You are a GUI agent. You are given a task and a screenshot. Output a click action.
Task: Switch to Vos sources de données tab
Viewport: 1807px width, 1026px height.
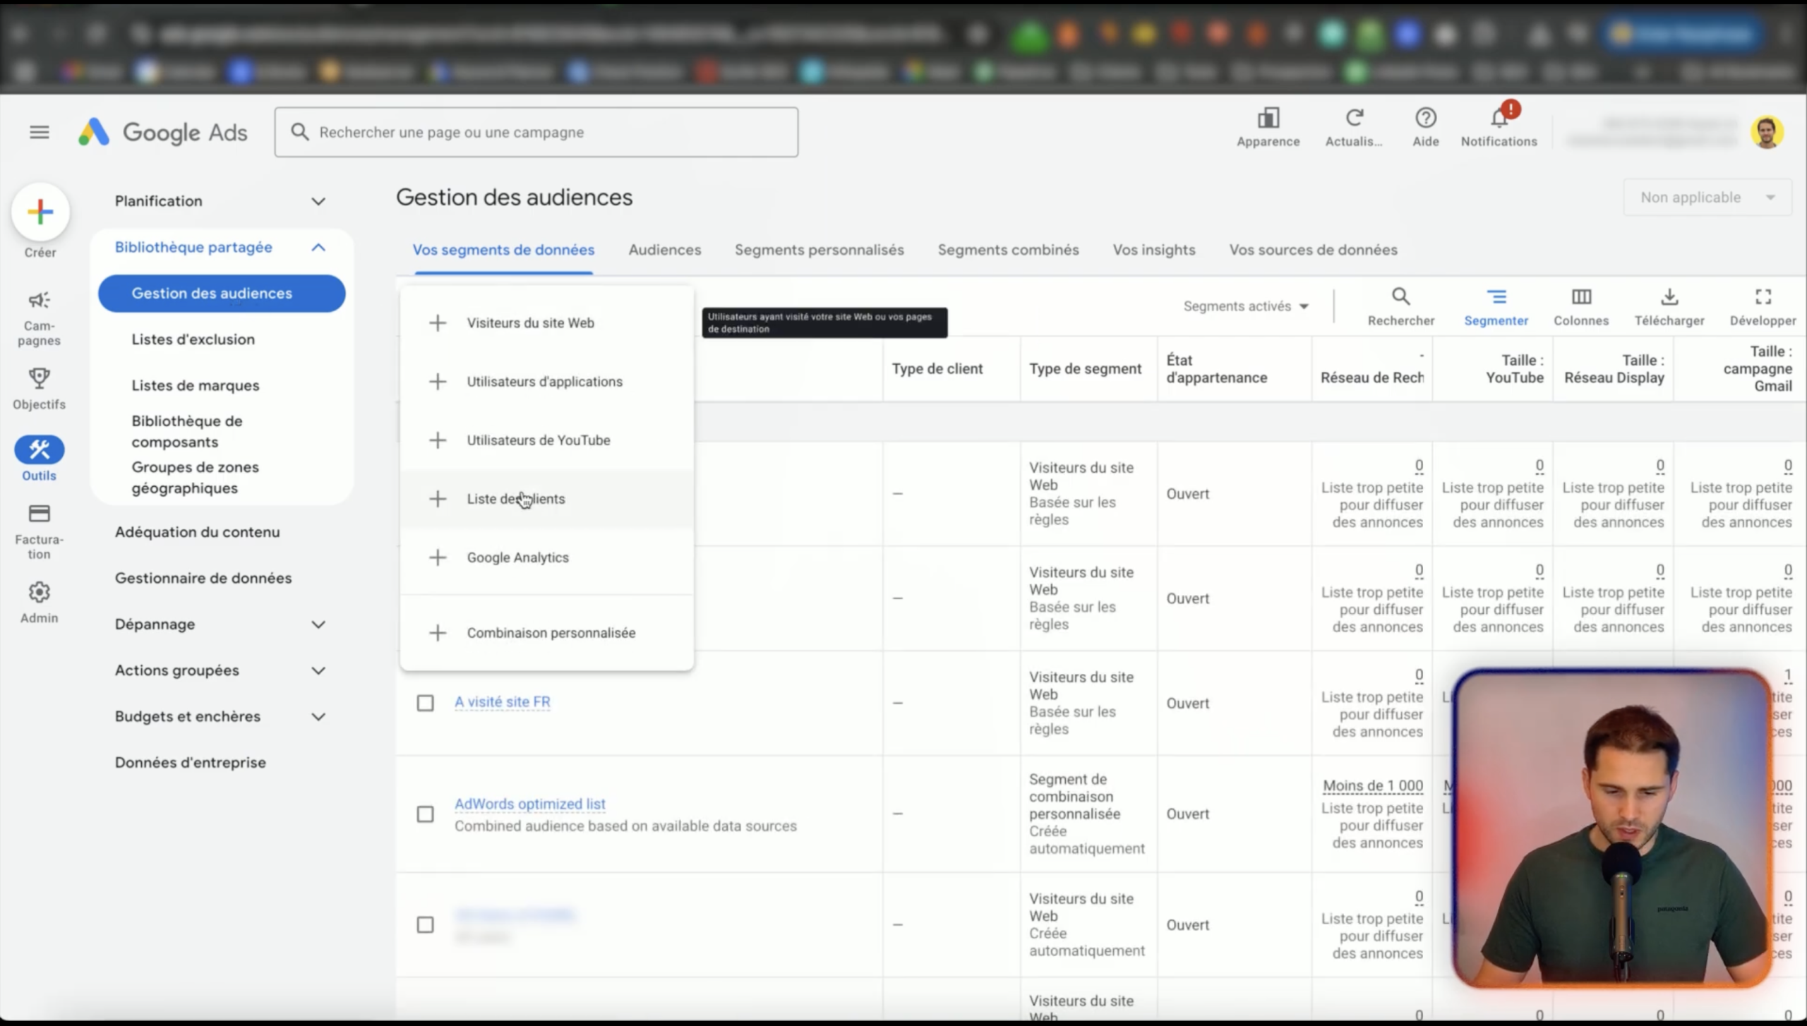(1313, 250)
